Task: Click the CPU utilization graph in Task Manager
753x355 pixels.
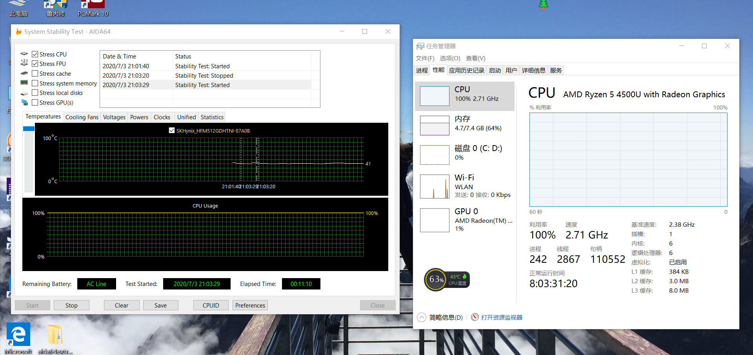Action: (628, 159)
